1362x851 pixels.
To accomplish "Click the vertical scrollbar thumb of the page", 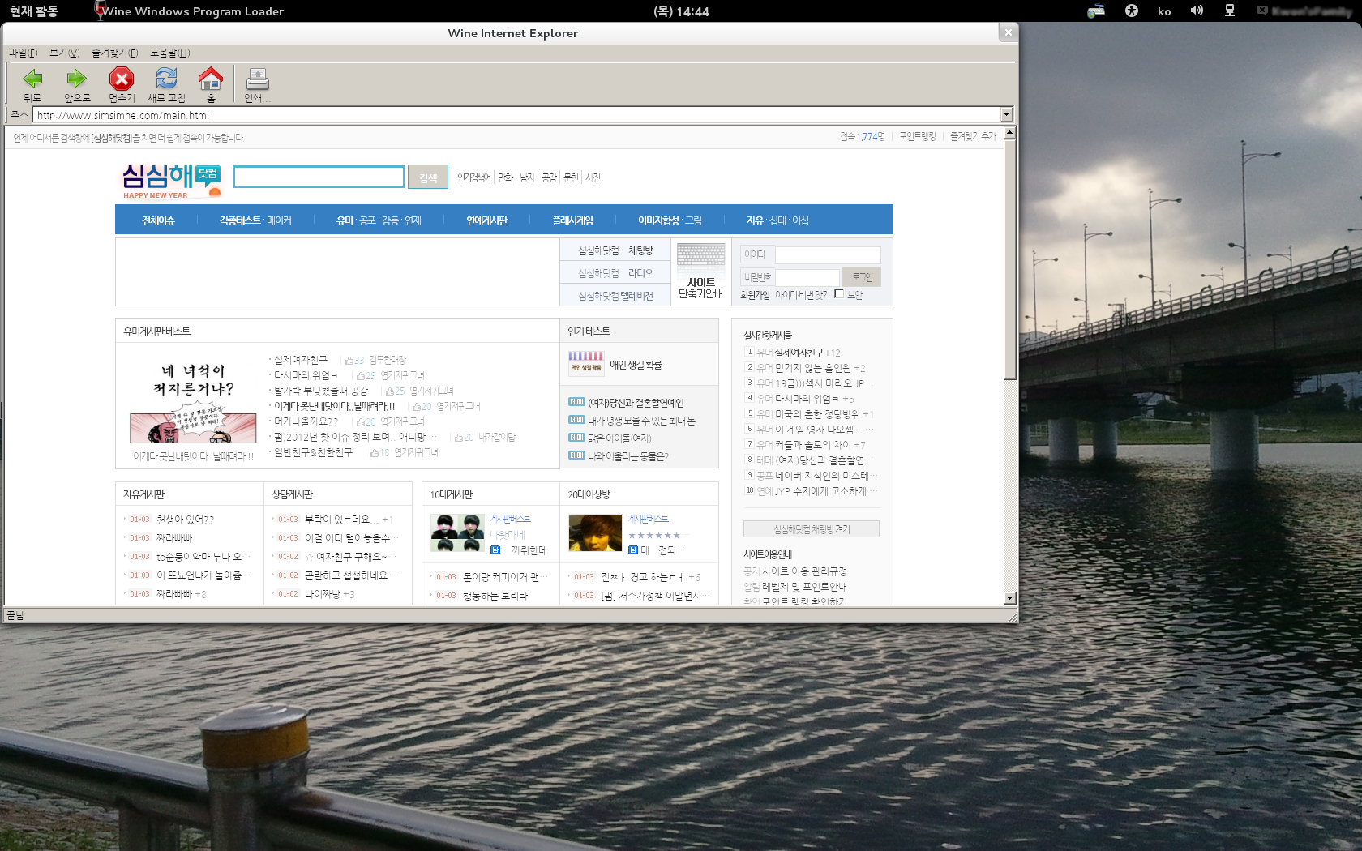I will [x=1009, y=259].
